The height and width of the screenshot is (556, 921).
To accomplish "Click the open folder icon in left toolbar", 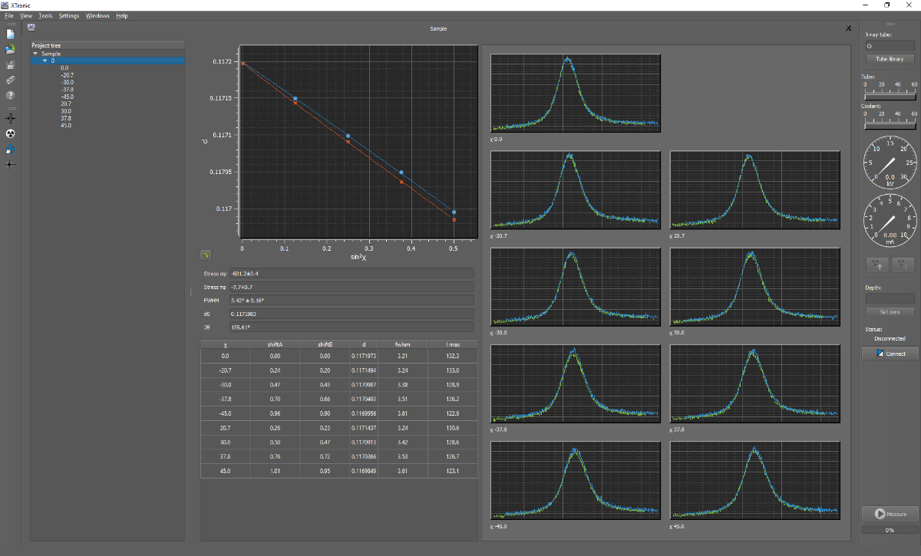I will pos(11,49).
